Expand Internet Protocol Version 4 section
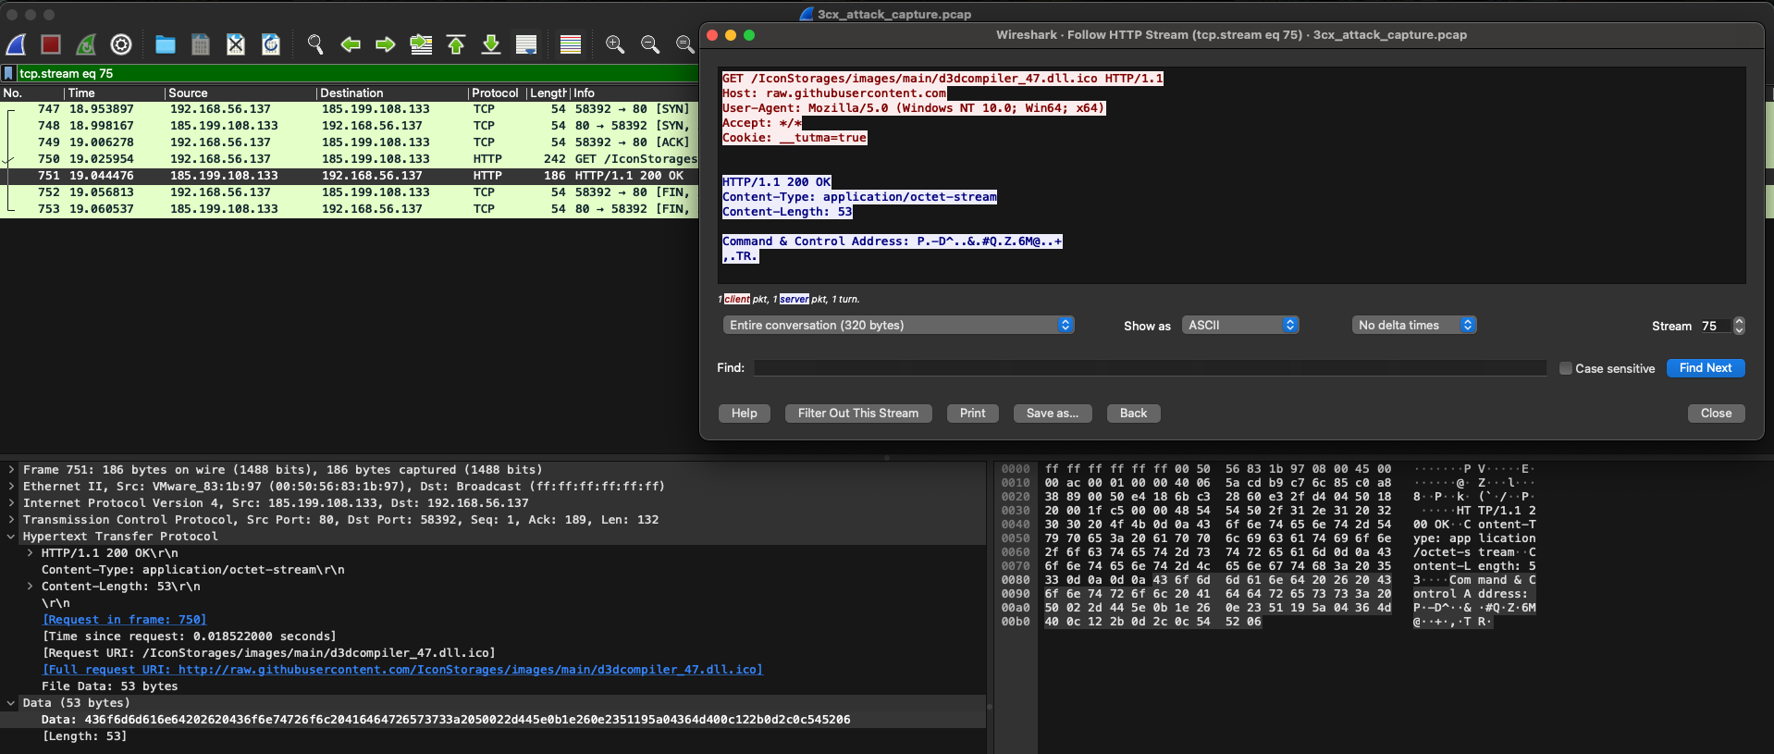Screen dimensions: 1774x754 click(x=11, y=503)
